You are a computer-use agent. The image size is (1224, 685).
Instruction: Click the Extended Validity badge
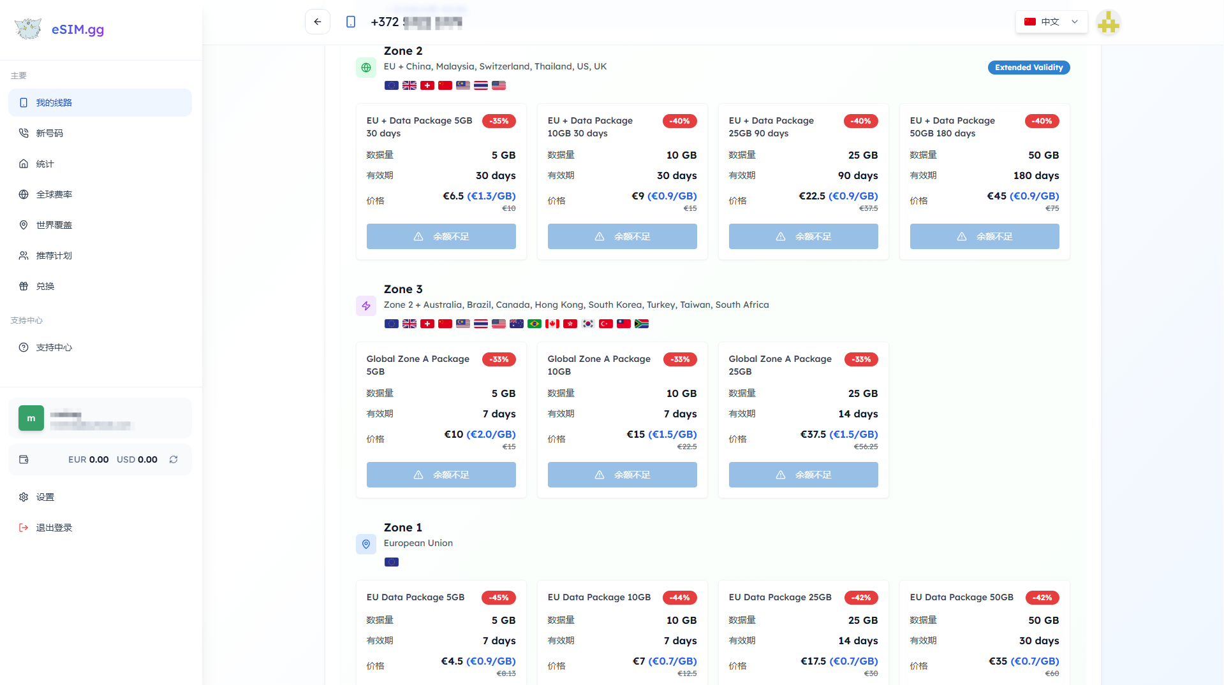(1028, 68)
